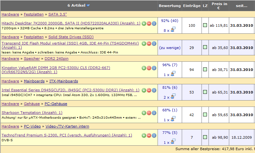
Task: Open Hitachi DeskStar 7K2000 2000GB product link
Action: tap(71, 23)
